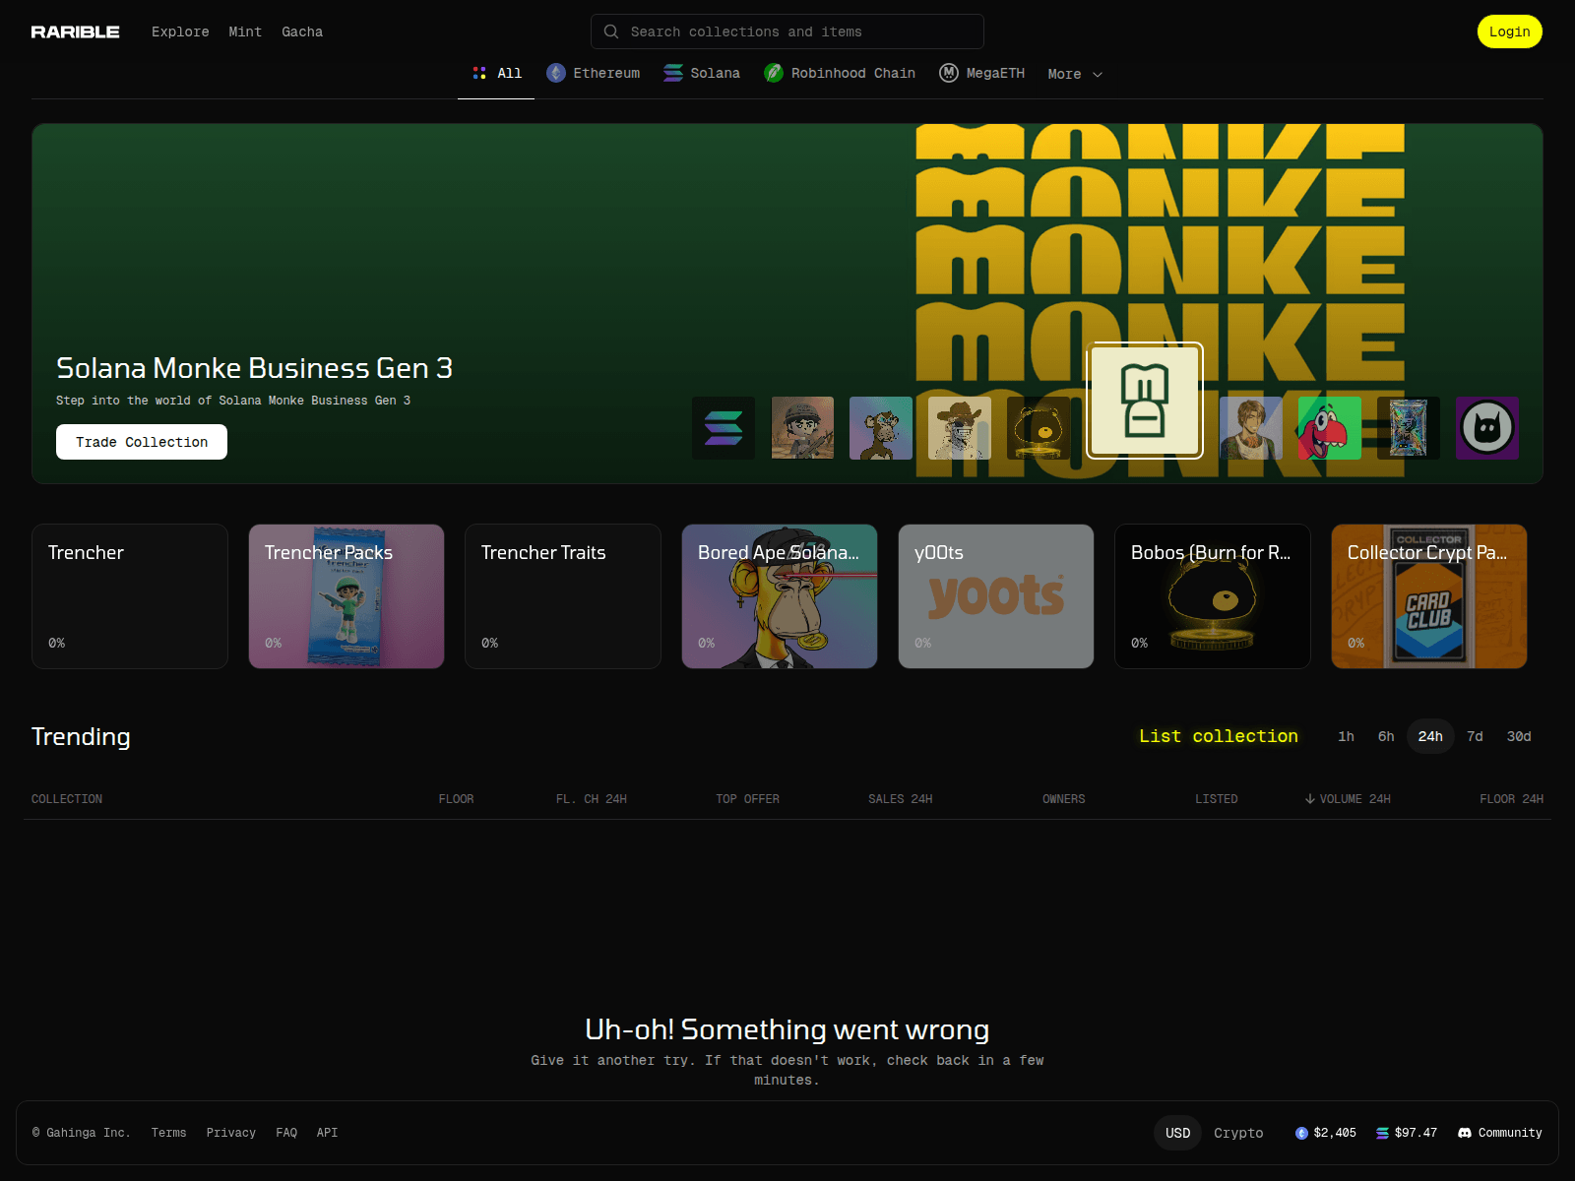The width and height of the screenshot is (1575, 1181).
Task: Set trending timeframe to 6h
Action: (1386, 736)
